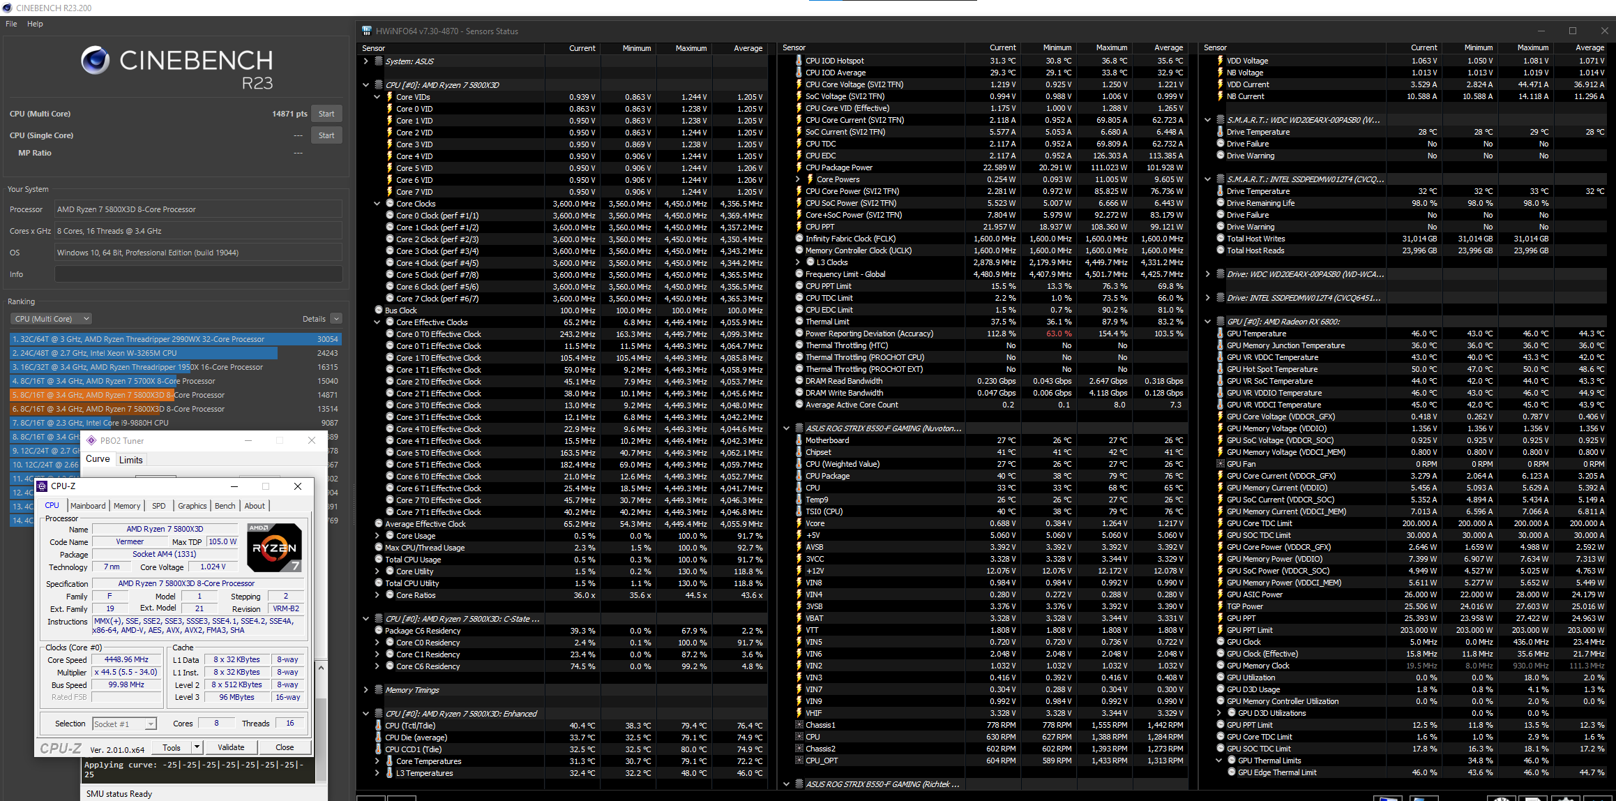Click the bolt icon beside +12V

pyautogui.click(x=799, y=571)
